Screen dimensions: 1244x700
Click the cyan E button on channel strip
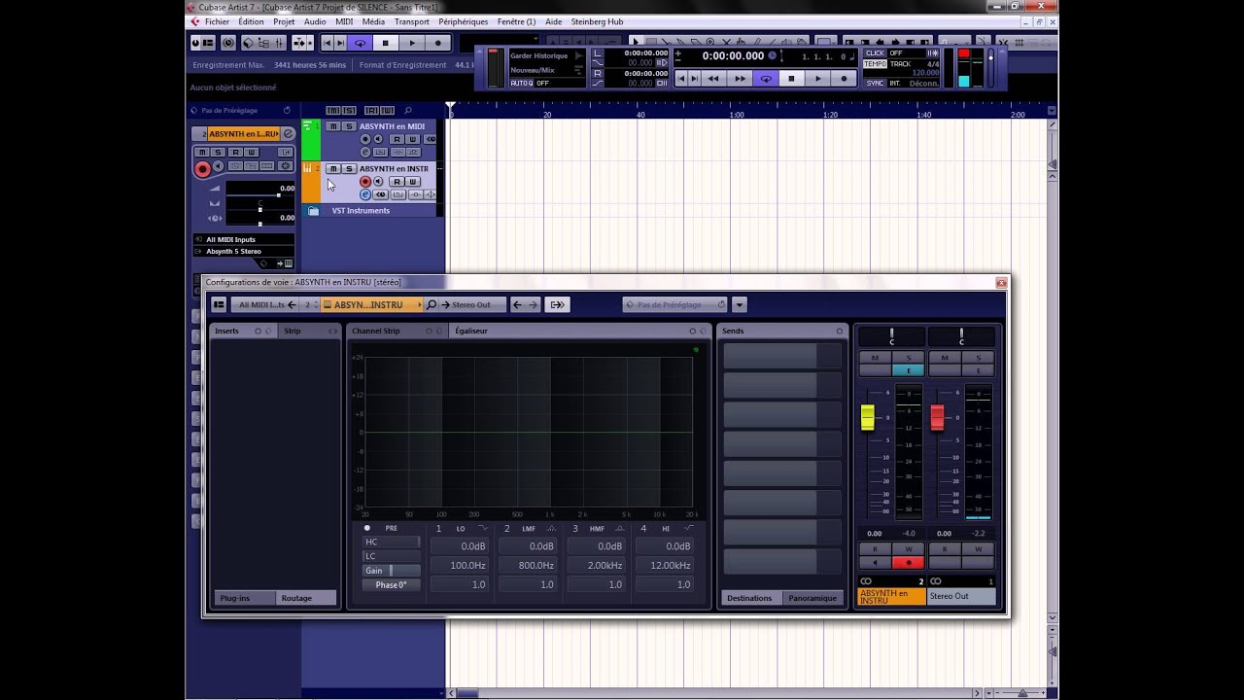click(x=909, y=370)
